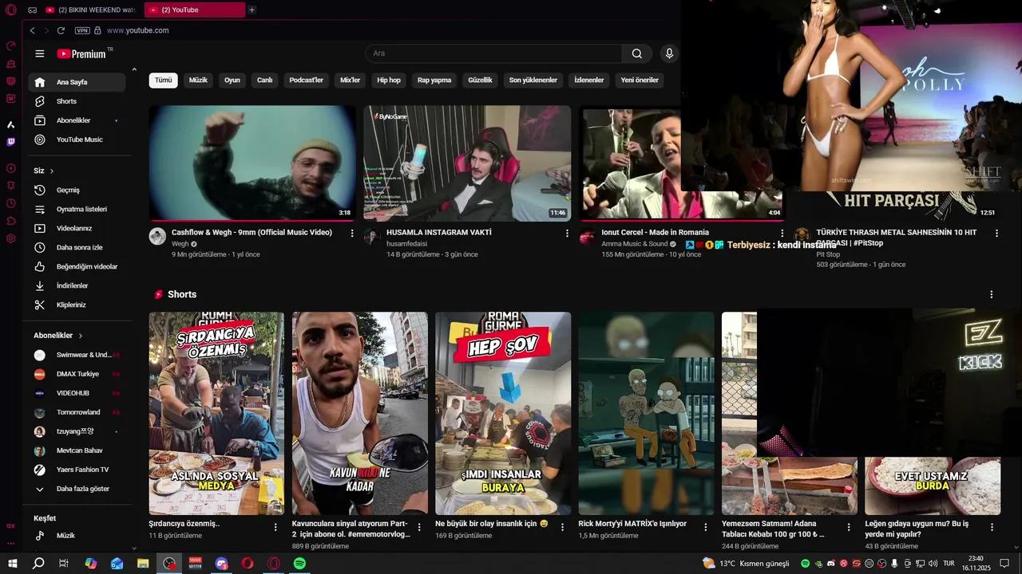Open the Wegh channel avatar
This screenshot has height=574, width=1022.
(157, 237)
